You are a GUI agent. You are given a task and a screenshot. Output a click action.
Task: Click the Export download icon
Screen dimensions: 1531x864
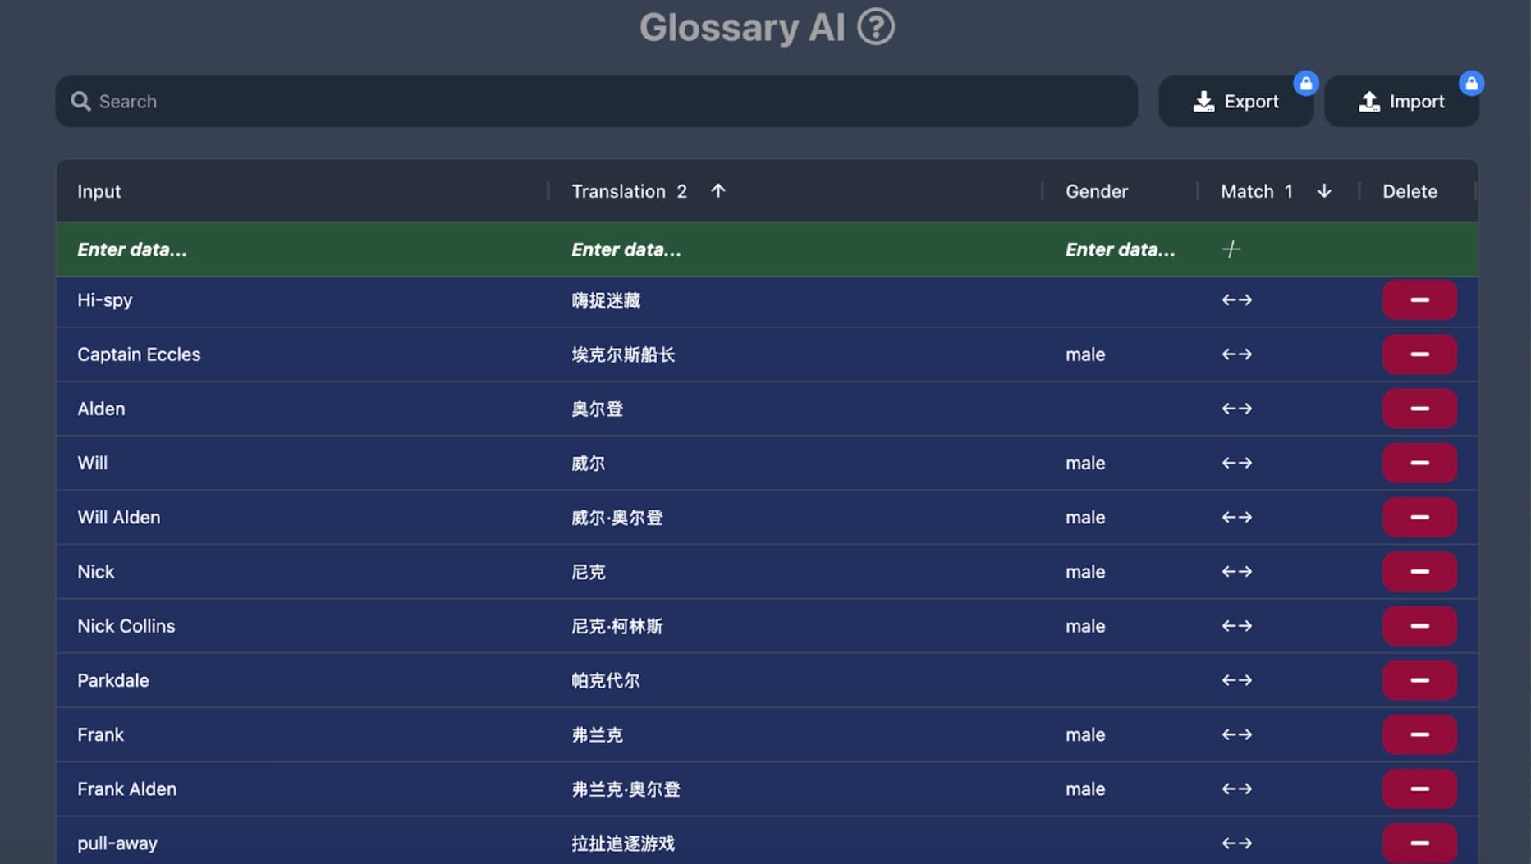1203,101
